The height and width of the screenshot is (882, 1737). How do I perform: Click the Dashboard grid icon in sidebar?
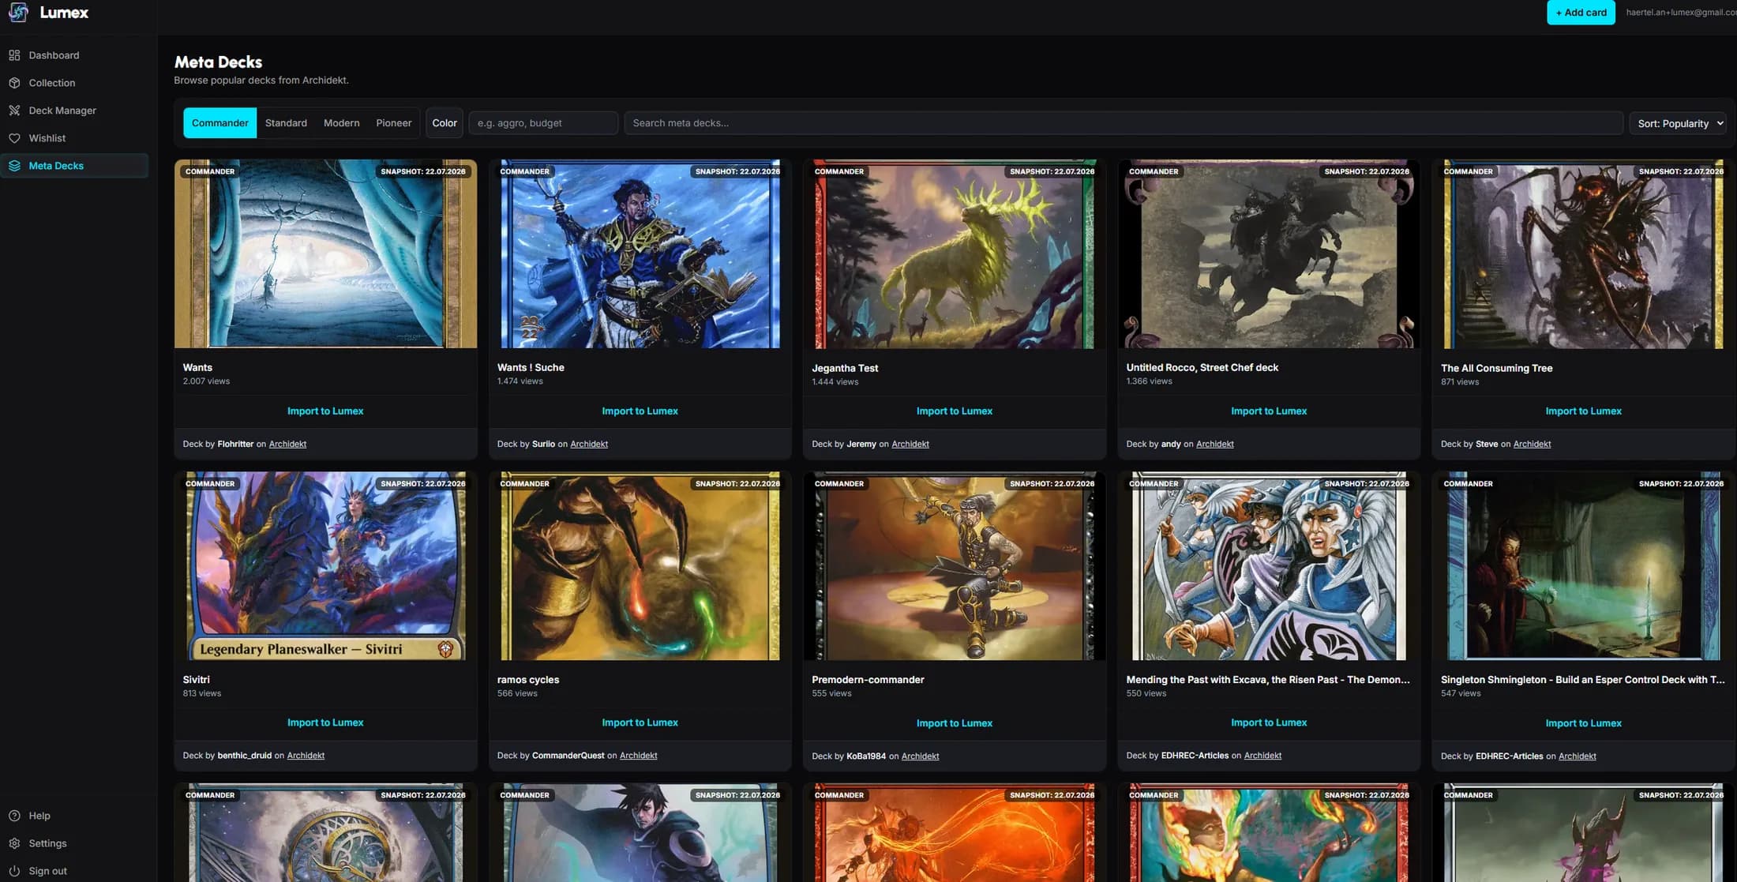point(14,55)
